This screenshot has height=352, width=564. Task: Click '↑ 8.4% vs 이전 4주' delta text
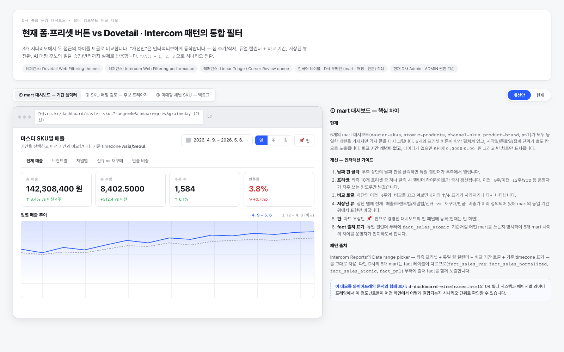pos(44,199)
